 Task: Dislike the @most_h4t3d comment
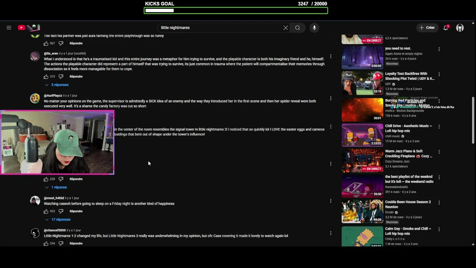(x=61, y=211)
